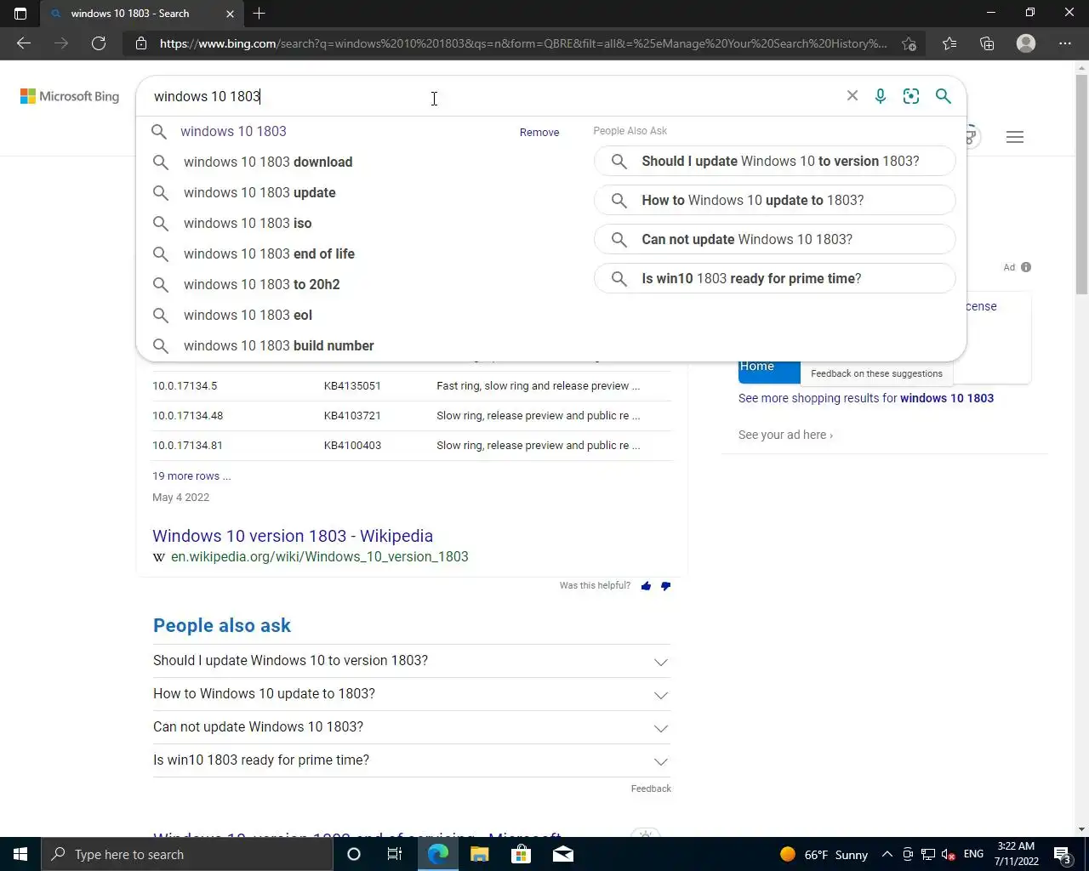1089x871 pixels.
Task: Open See your ad here link
Action: (785, 435)
